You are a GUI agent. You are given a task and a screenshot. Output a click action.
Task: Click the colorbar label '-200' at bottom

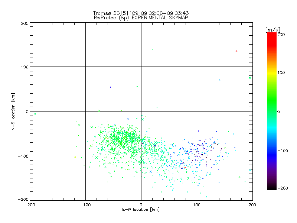click(283, 188)
